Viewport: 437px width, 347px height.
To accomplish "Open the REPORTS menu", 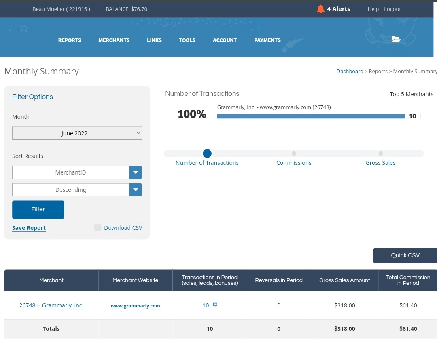I will (x=70, y=40).
